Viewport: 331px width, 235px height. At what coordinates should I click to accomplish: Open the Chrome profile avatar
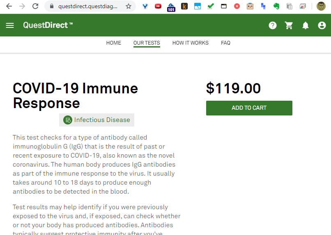click(321, 6)
